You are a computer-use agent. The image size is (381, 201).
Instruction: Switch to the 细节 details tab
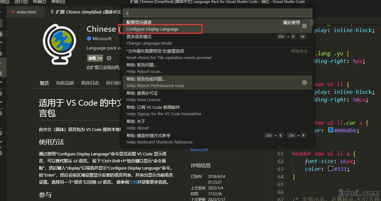44,83
